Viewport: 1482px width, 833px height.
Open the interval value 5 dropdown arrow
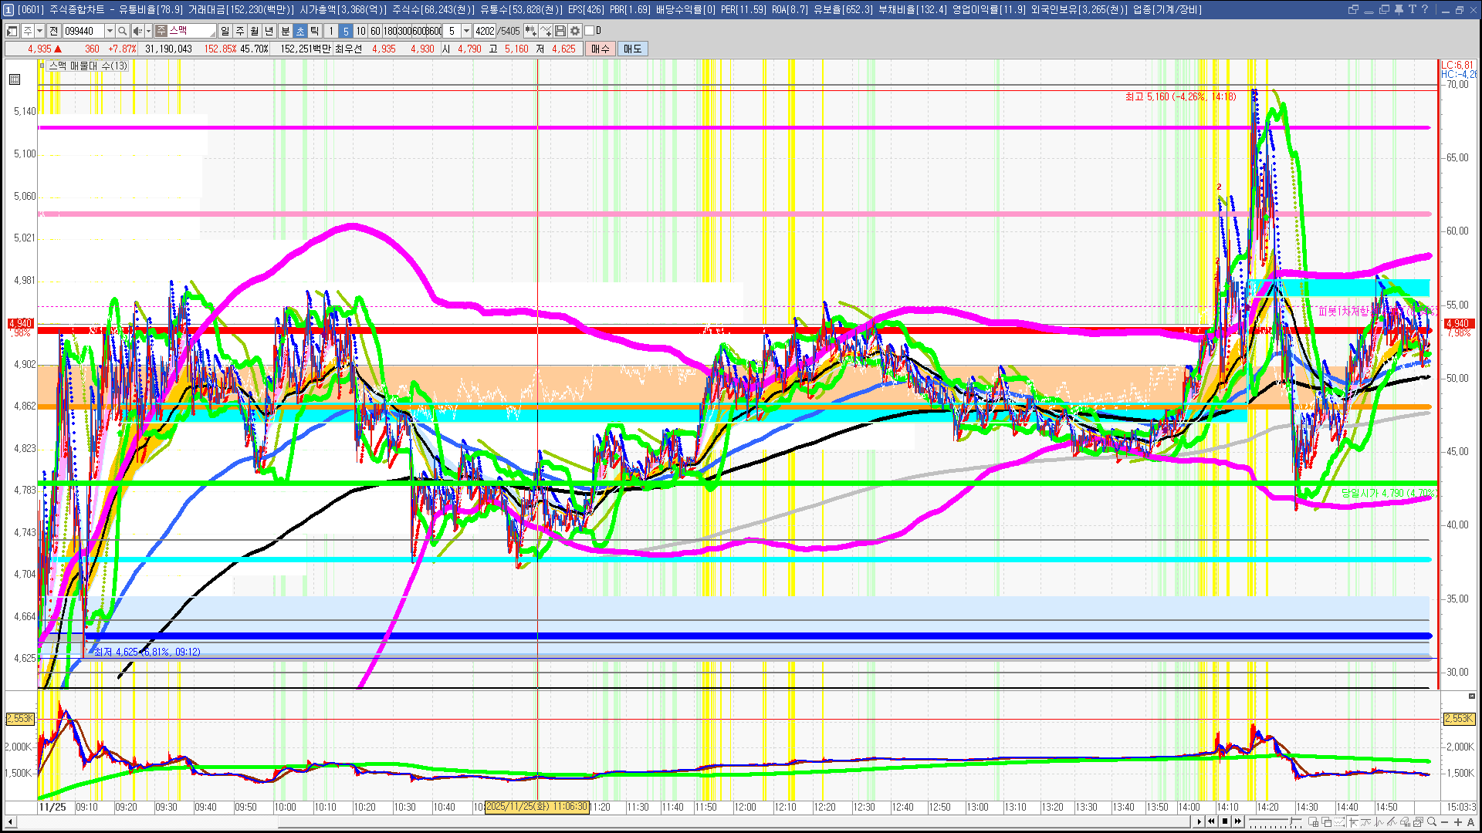466,31
